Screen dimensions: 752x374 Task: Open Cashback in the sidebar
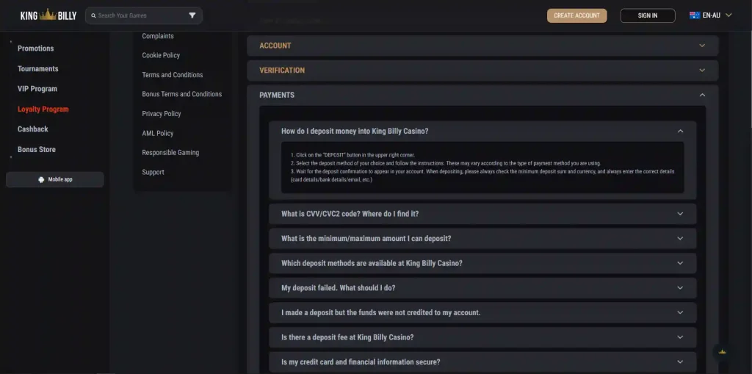click(32, 129)
